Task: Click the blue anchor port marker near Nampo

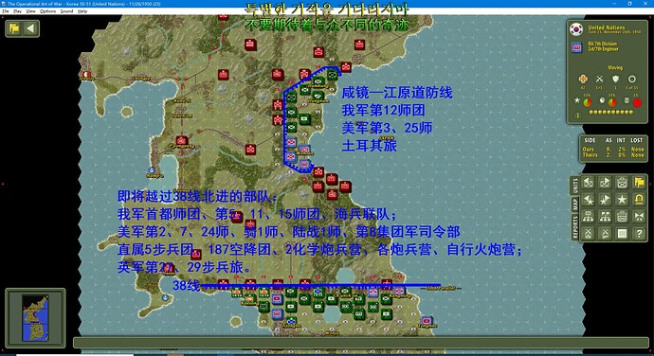Action: [x=152, y=170]
